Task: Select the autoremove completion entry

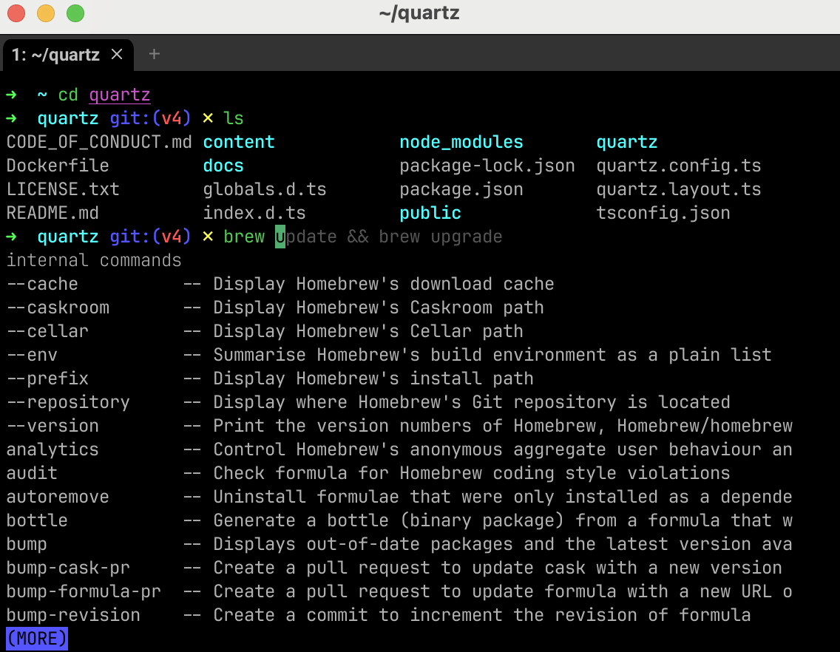Action: coord(58,497)
